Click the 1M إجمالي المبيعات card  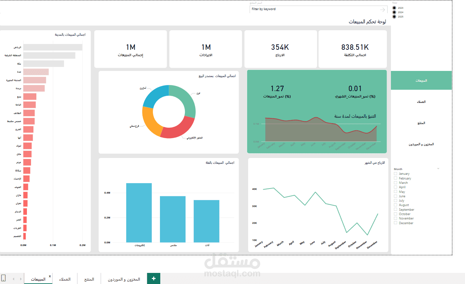pos(131,49)
